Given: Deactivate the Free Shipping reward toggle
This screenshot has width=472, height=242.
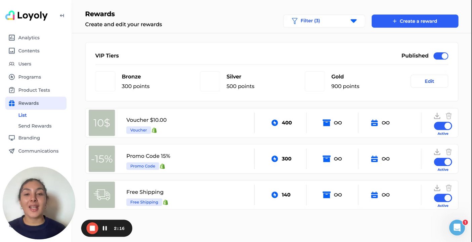Looking at the screenshot, I should pyautogui.click(x=443, y=198).
